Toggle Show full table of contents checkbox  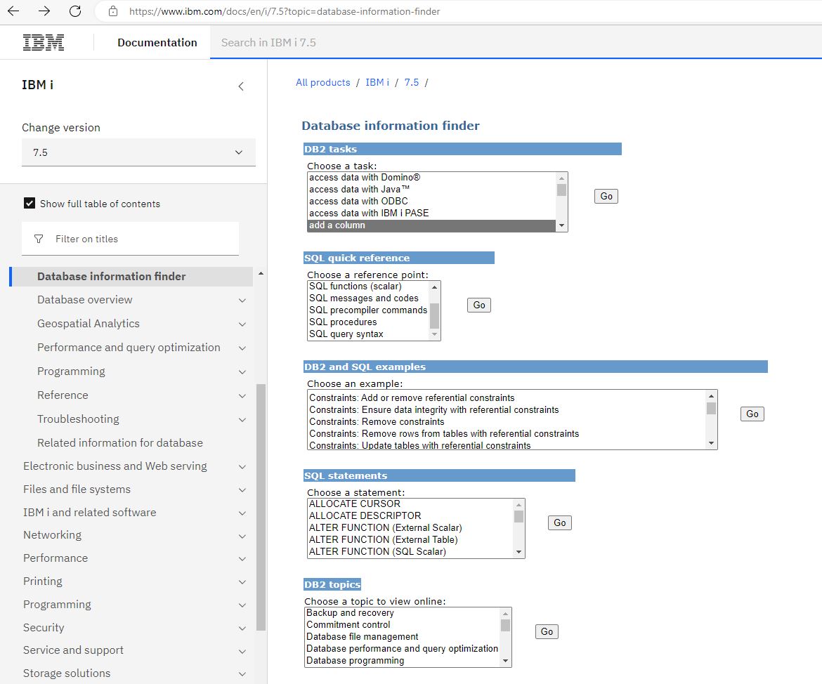(x=30, y=204)
